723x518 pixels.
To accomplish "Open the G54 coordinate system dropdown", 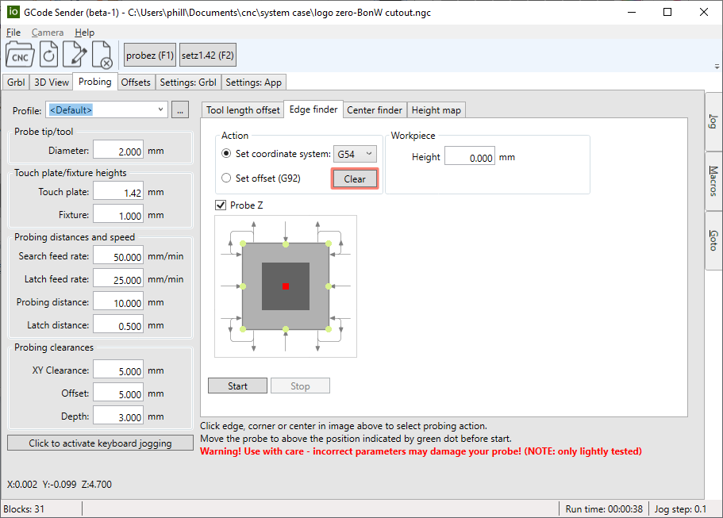I will click(x=354, y=154).
